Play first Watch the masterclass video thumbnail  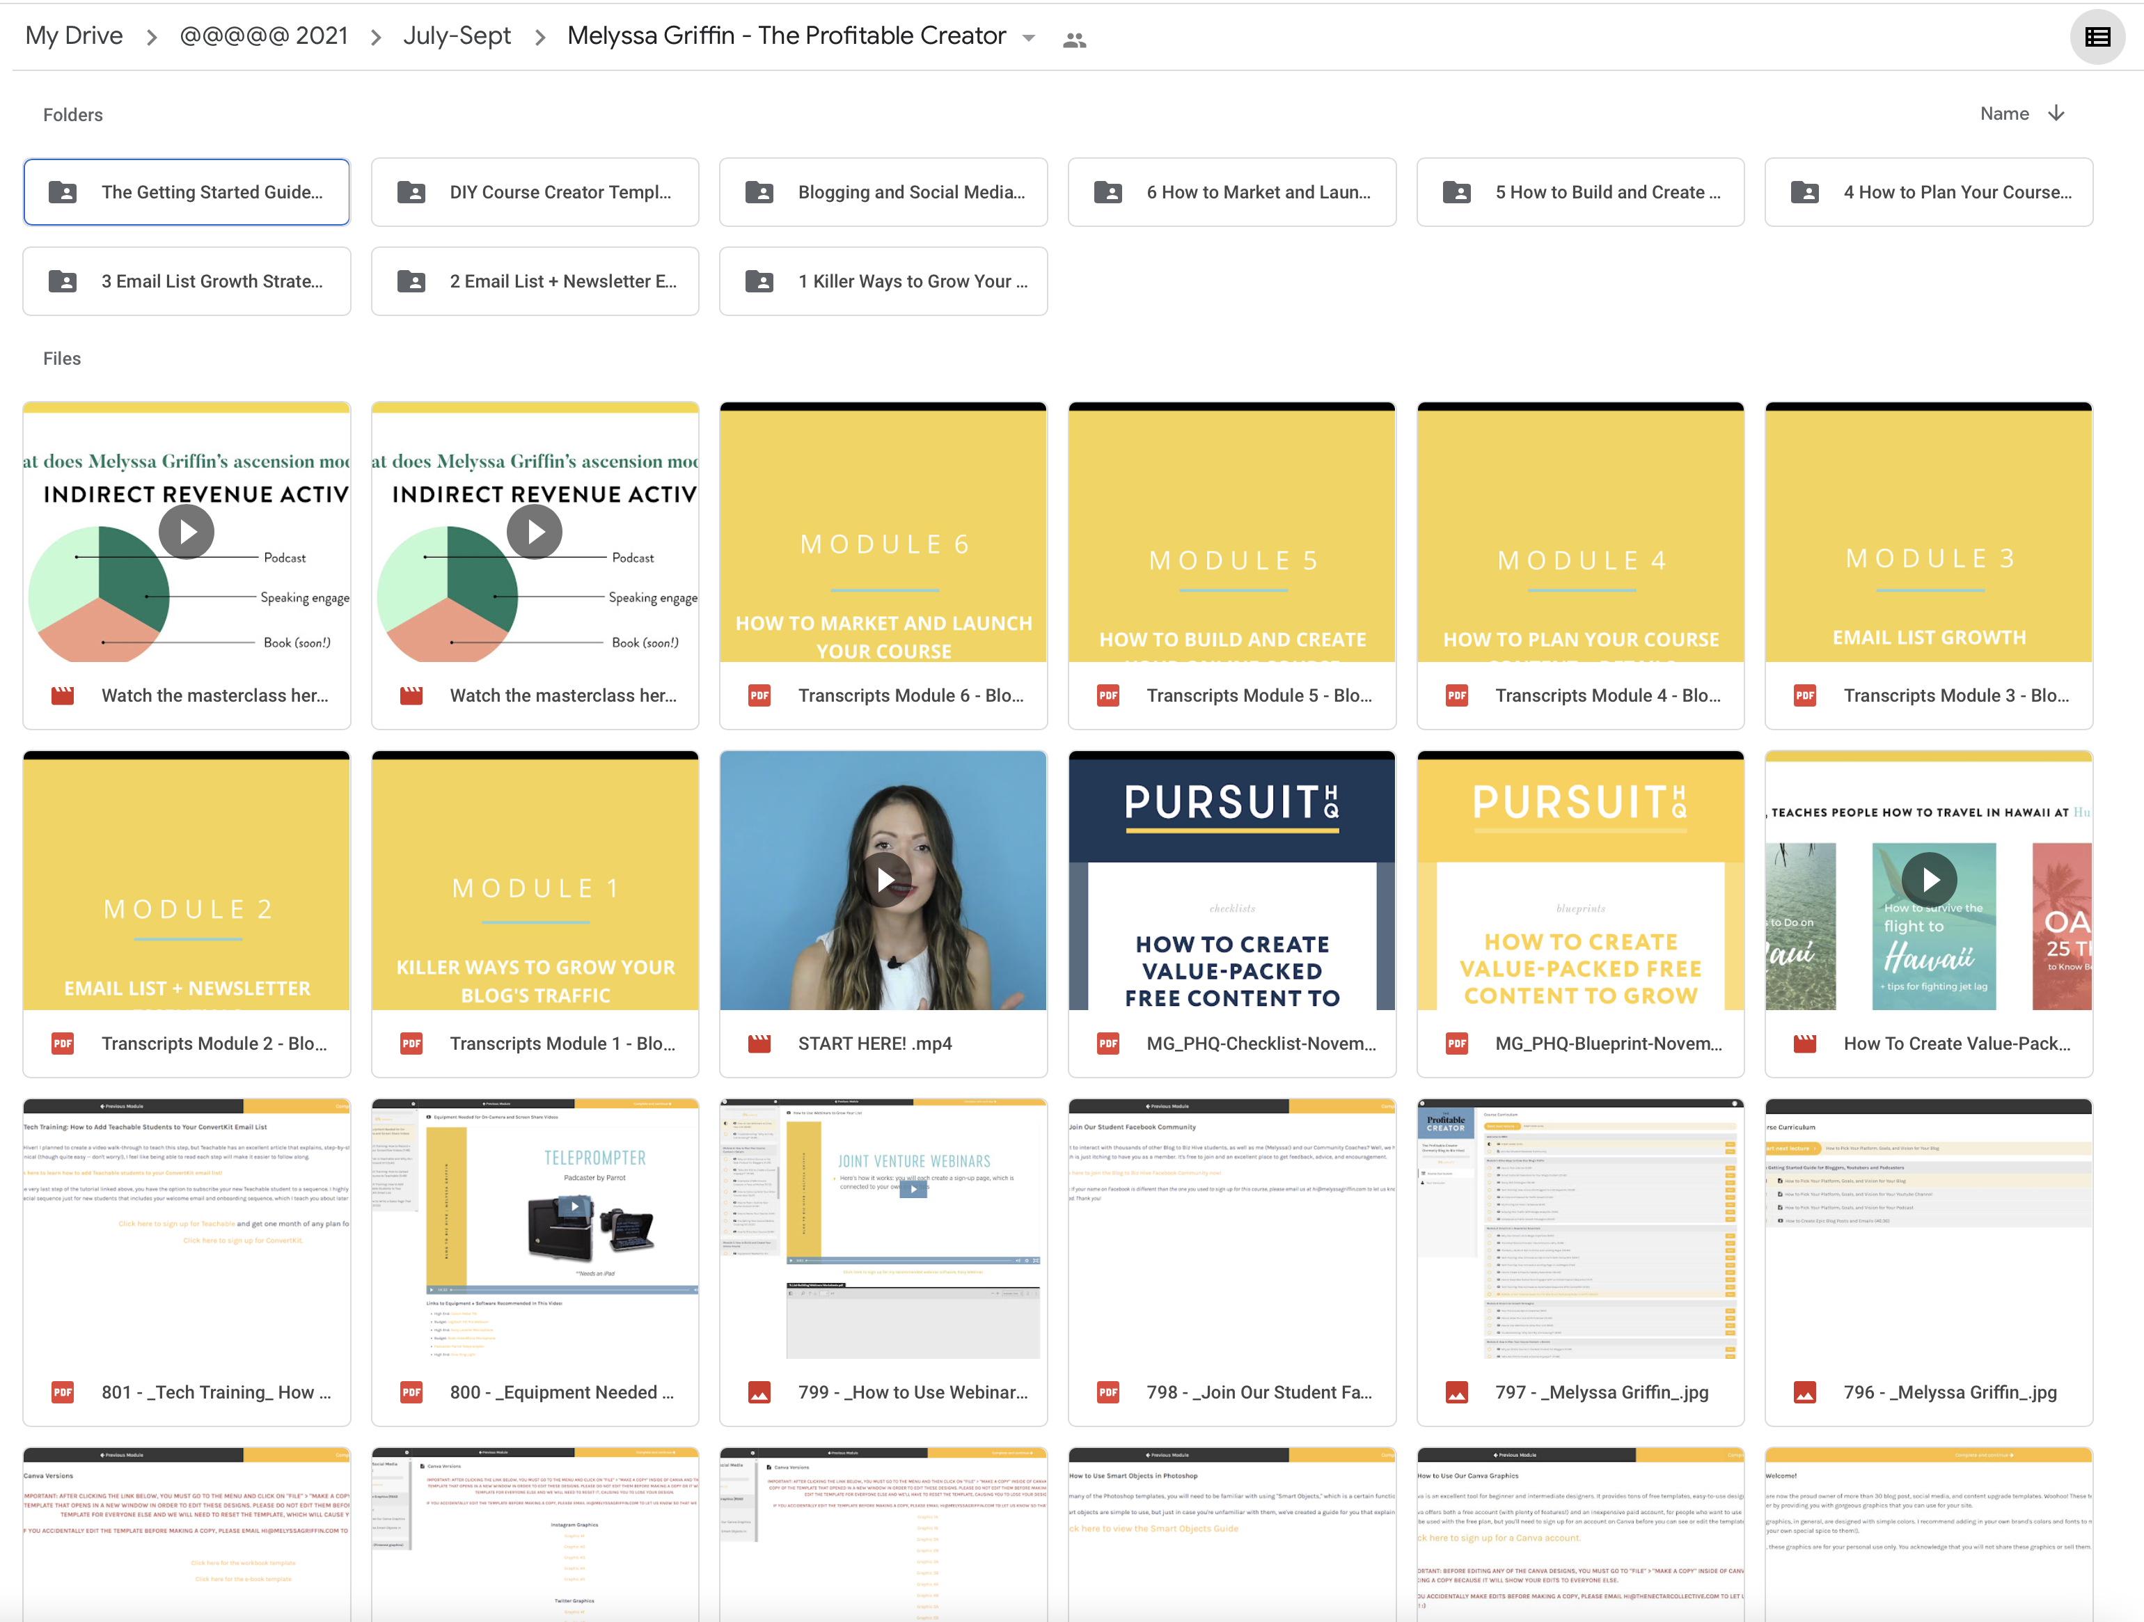click(x=186, y=531)
